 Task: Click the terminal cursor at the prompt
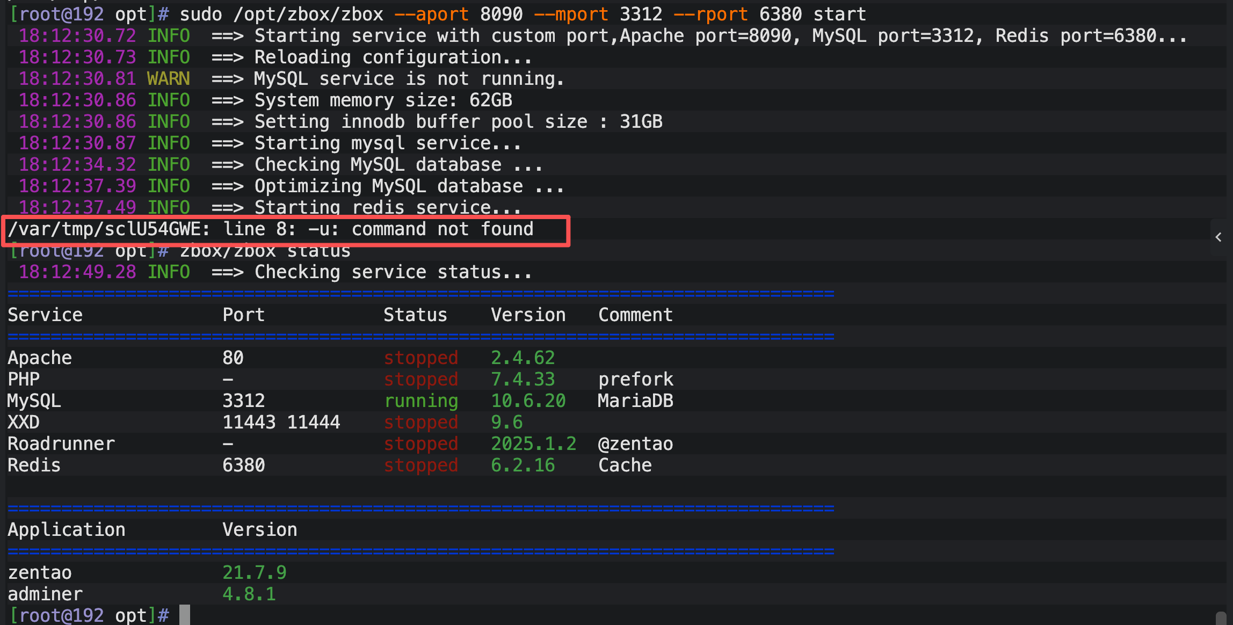(x=184, y=615)
